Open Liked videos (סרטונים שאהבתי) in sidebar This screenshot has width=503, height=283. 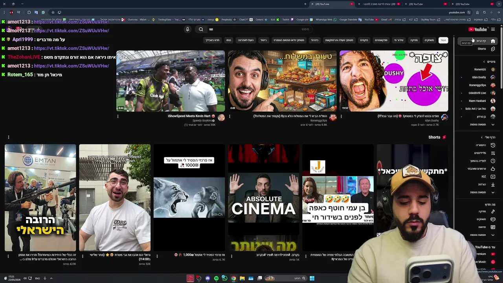(477, 169)
